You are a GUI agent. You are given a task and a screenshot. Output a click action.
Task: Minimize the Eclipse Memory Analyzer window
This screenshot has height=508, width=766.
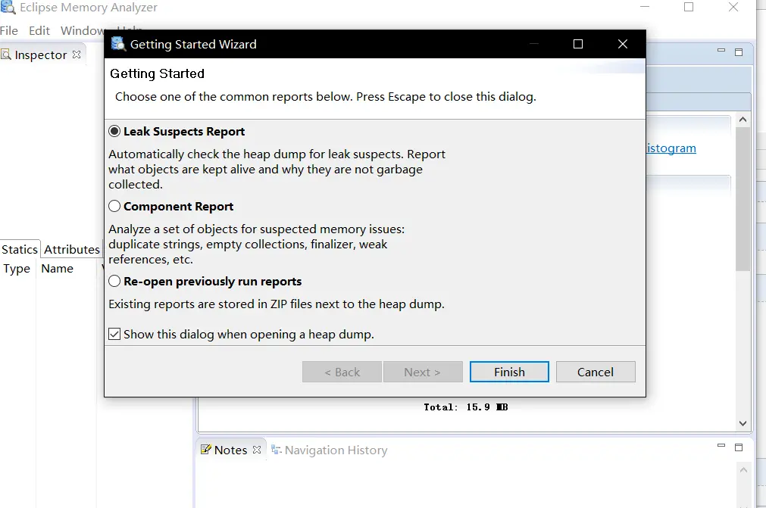[645, 7]
